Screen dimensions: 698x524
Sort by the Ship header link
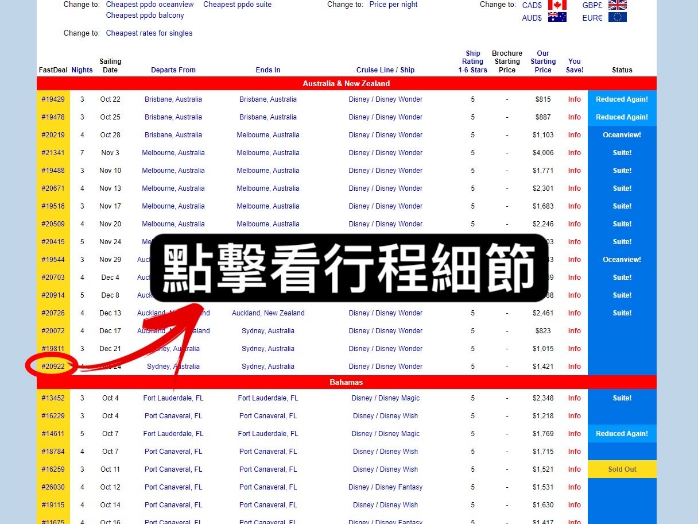pos(408,70)
